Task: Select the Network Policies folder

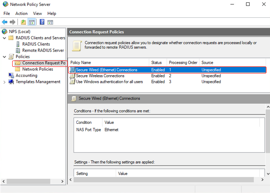Action: (37, 69)
